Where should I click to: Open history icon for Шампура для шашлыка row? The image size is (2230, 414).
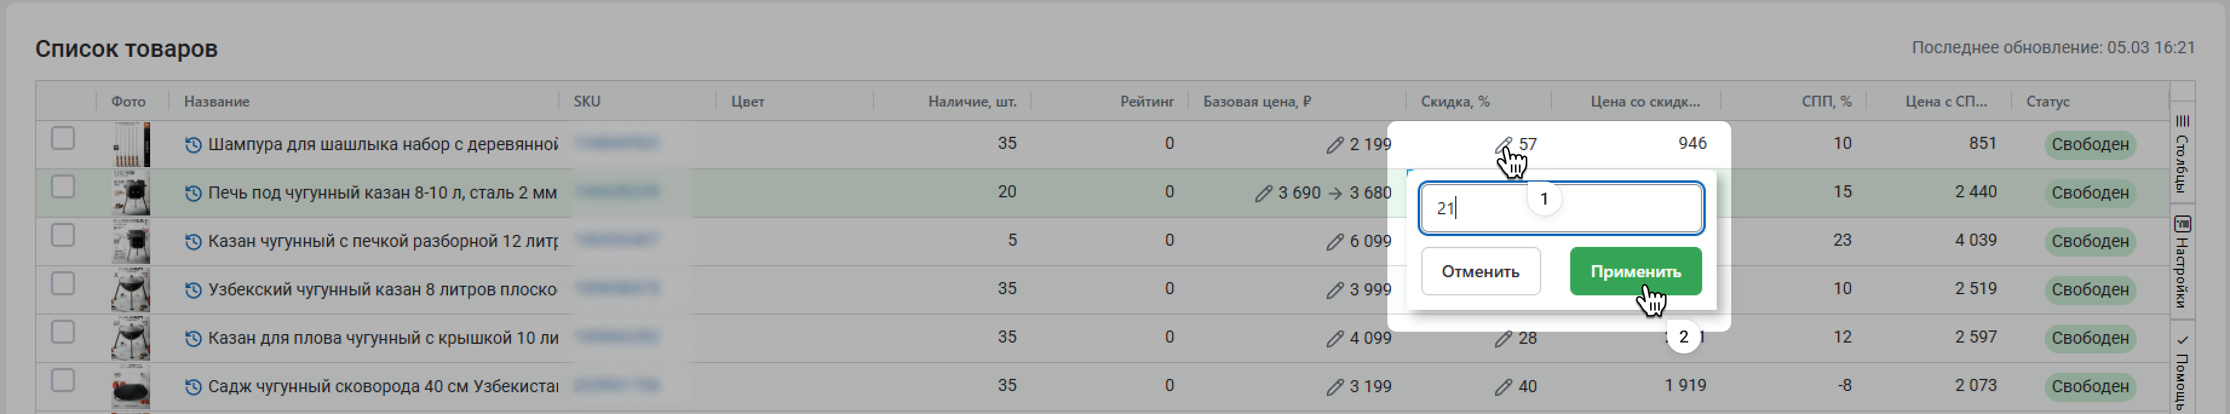(193, 145)
